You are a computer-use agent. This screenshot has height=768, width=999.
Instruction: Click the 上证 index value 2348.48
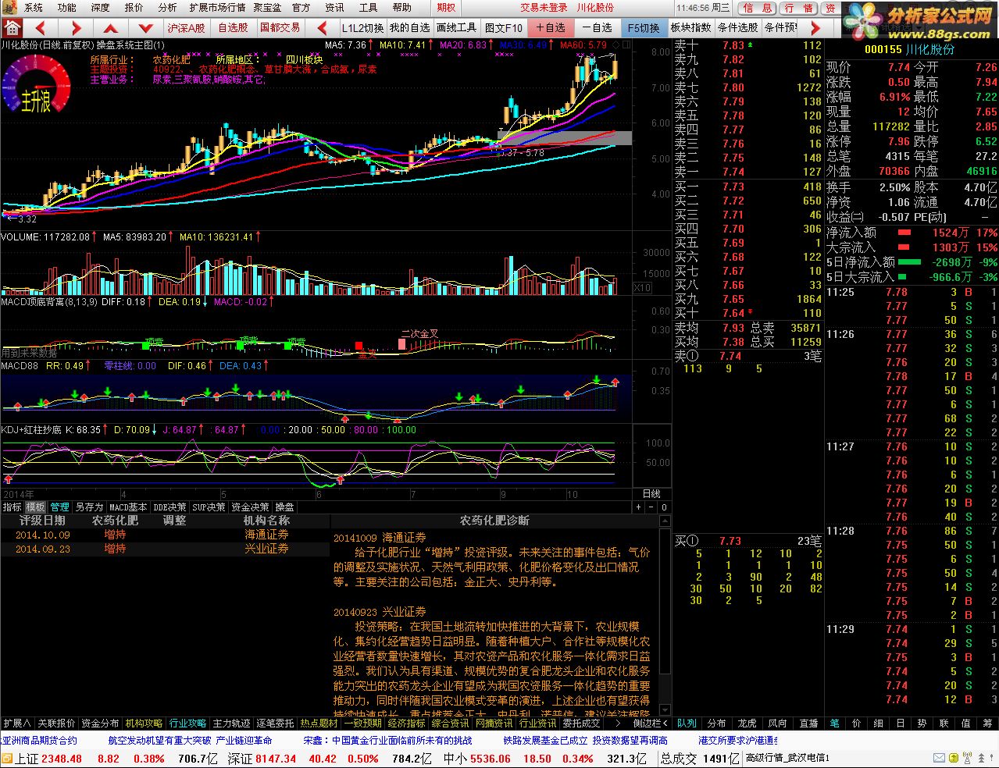coord(62,759)
